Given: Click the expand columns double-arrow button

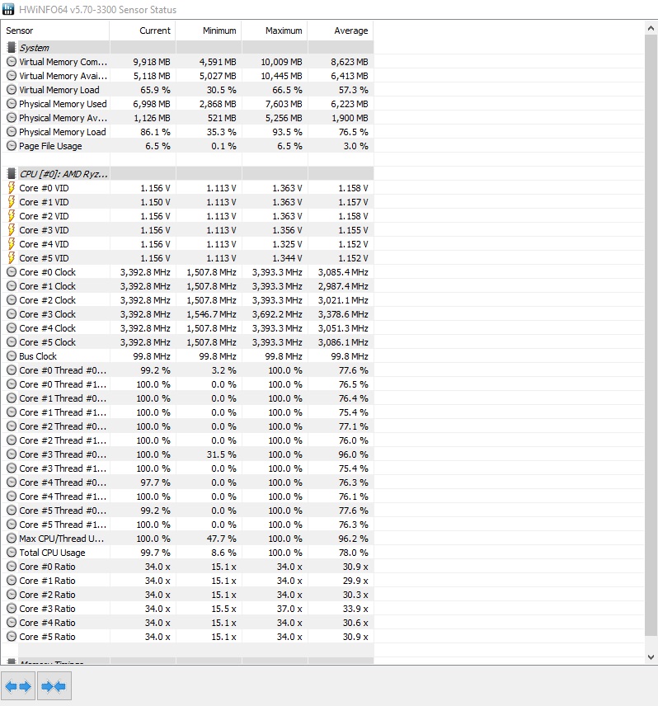Looking at the screenshot, I should click(x=18, y=685).
